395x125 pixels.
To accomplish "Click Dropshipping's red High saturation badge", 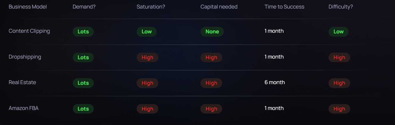I will [147, 57].
